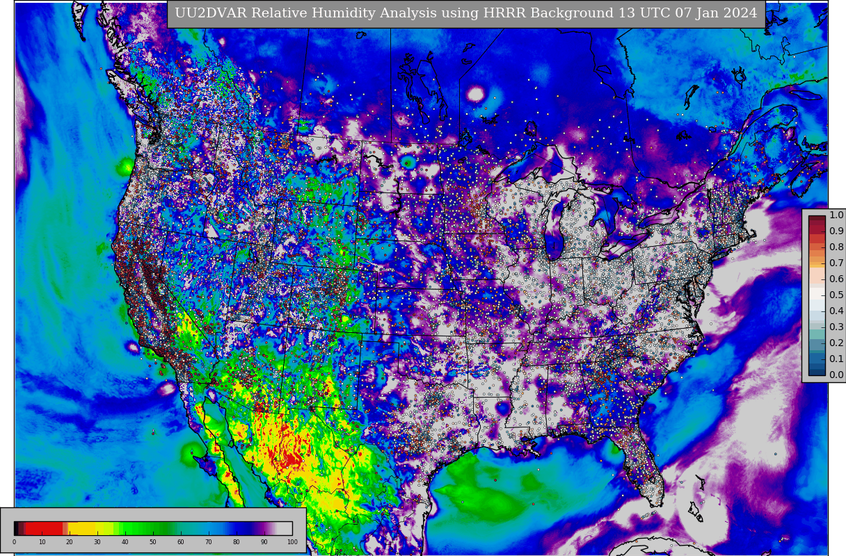Click the 90 label on humidity colorbar
846x556 pixels.
(x=264, y=542)
